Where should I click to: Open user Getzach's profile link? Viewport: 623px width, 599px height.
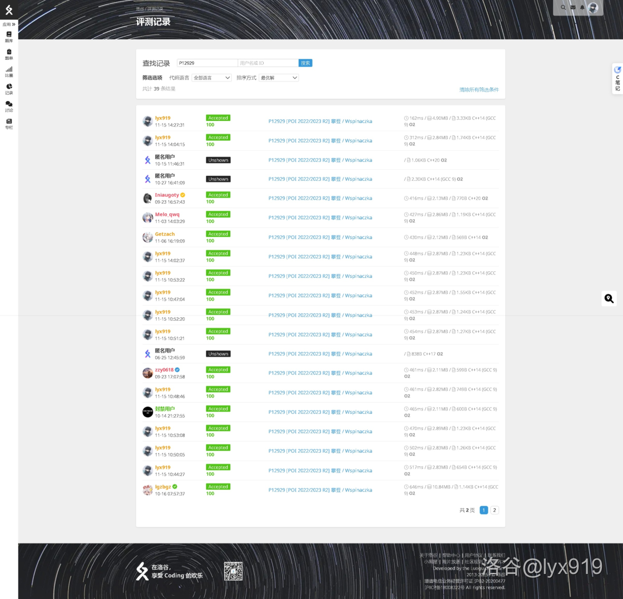(165, 234)
